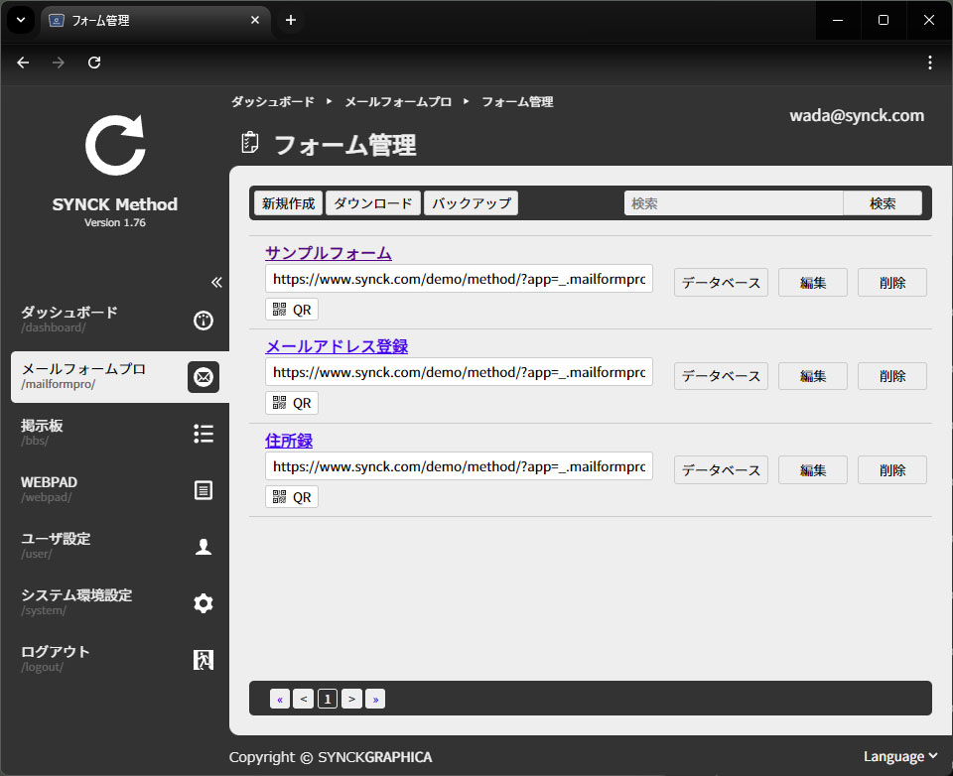Screen dimensions: 953x776
Task: Go to the last page with » button
Action: tap(375, 700)
